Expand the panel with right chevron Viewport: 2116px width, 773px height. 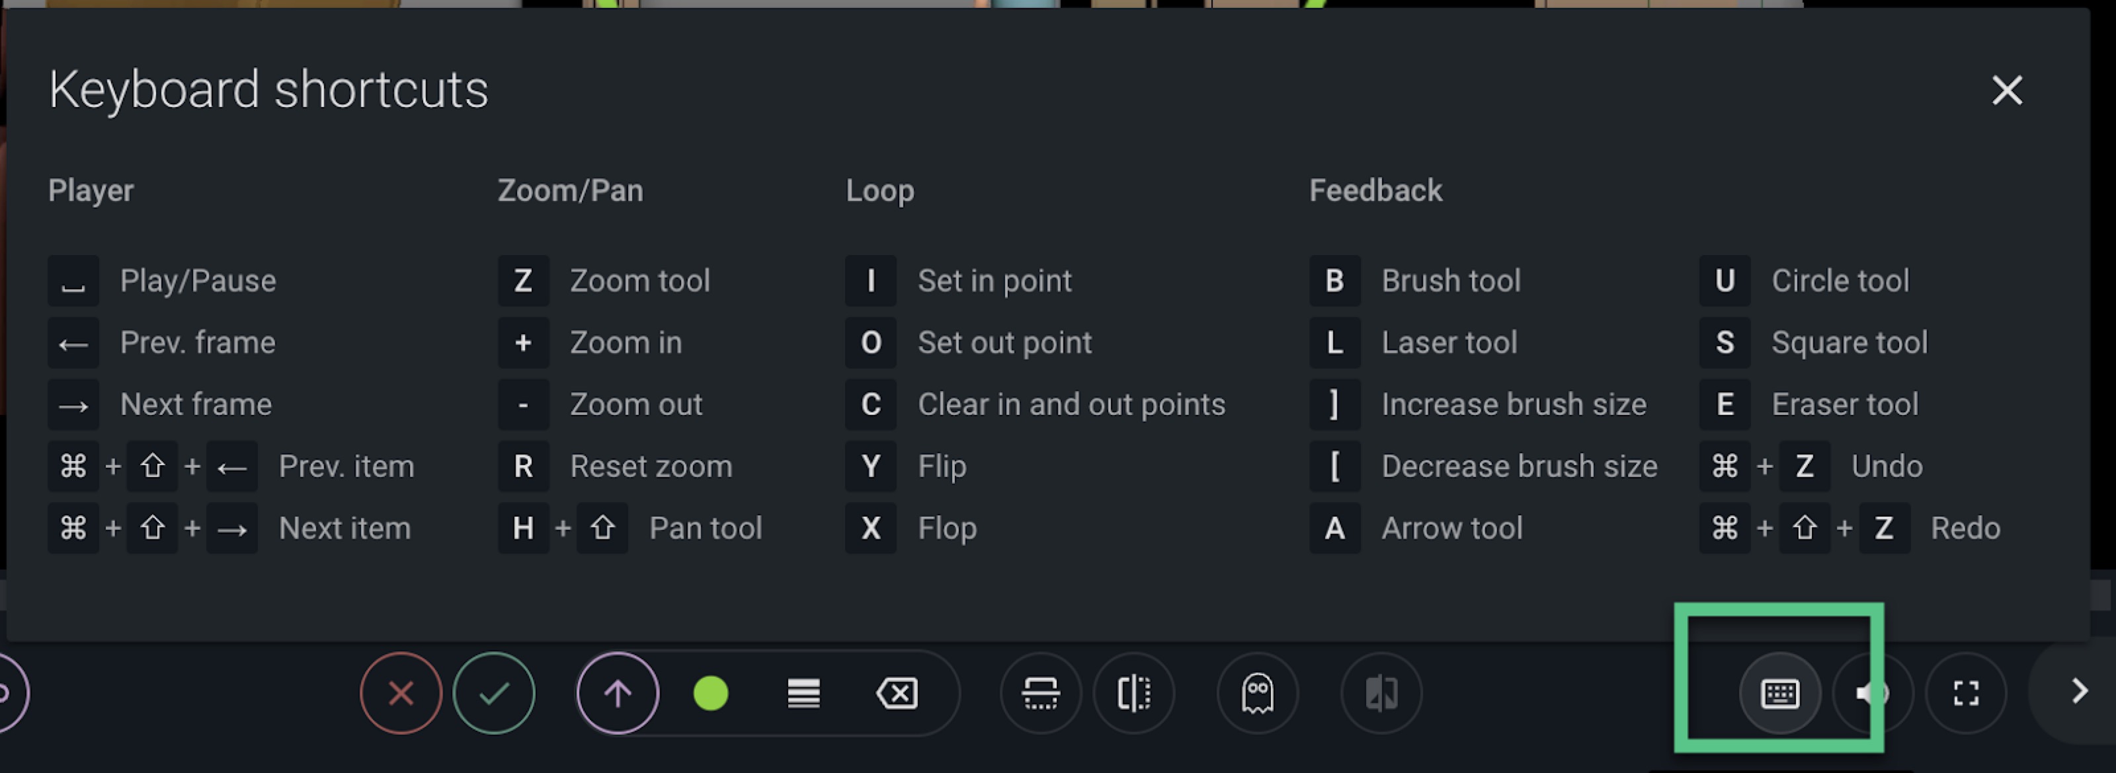point(2079,691)
